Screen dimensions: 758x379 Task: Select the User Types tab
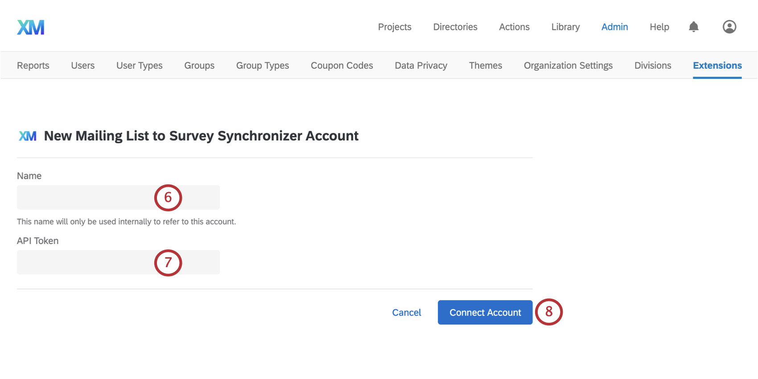[139, 66]
